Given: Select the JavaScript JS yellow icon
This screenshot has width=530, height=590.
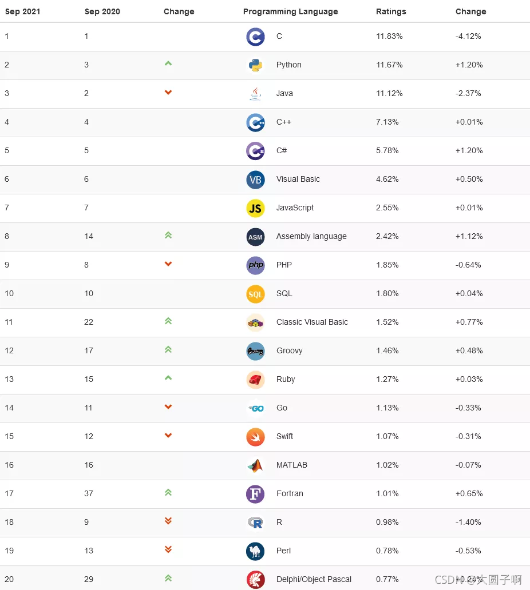Looking at the screenshot, I should [255, 208].
